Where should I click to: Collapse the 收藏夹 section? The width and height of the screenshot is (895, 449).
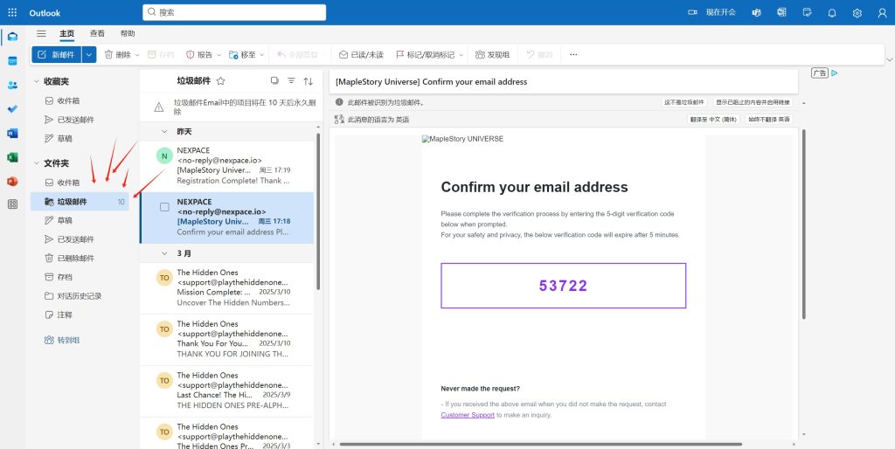(37, 81)
